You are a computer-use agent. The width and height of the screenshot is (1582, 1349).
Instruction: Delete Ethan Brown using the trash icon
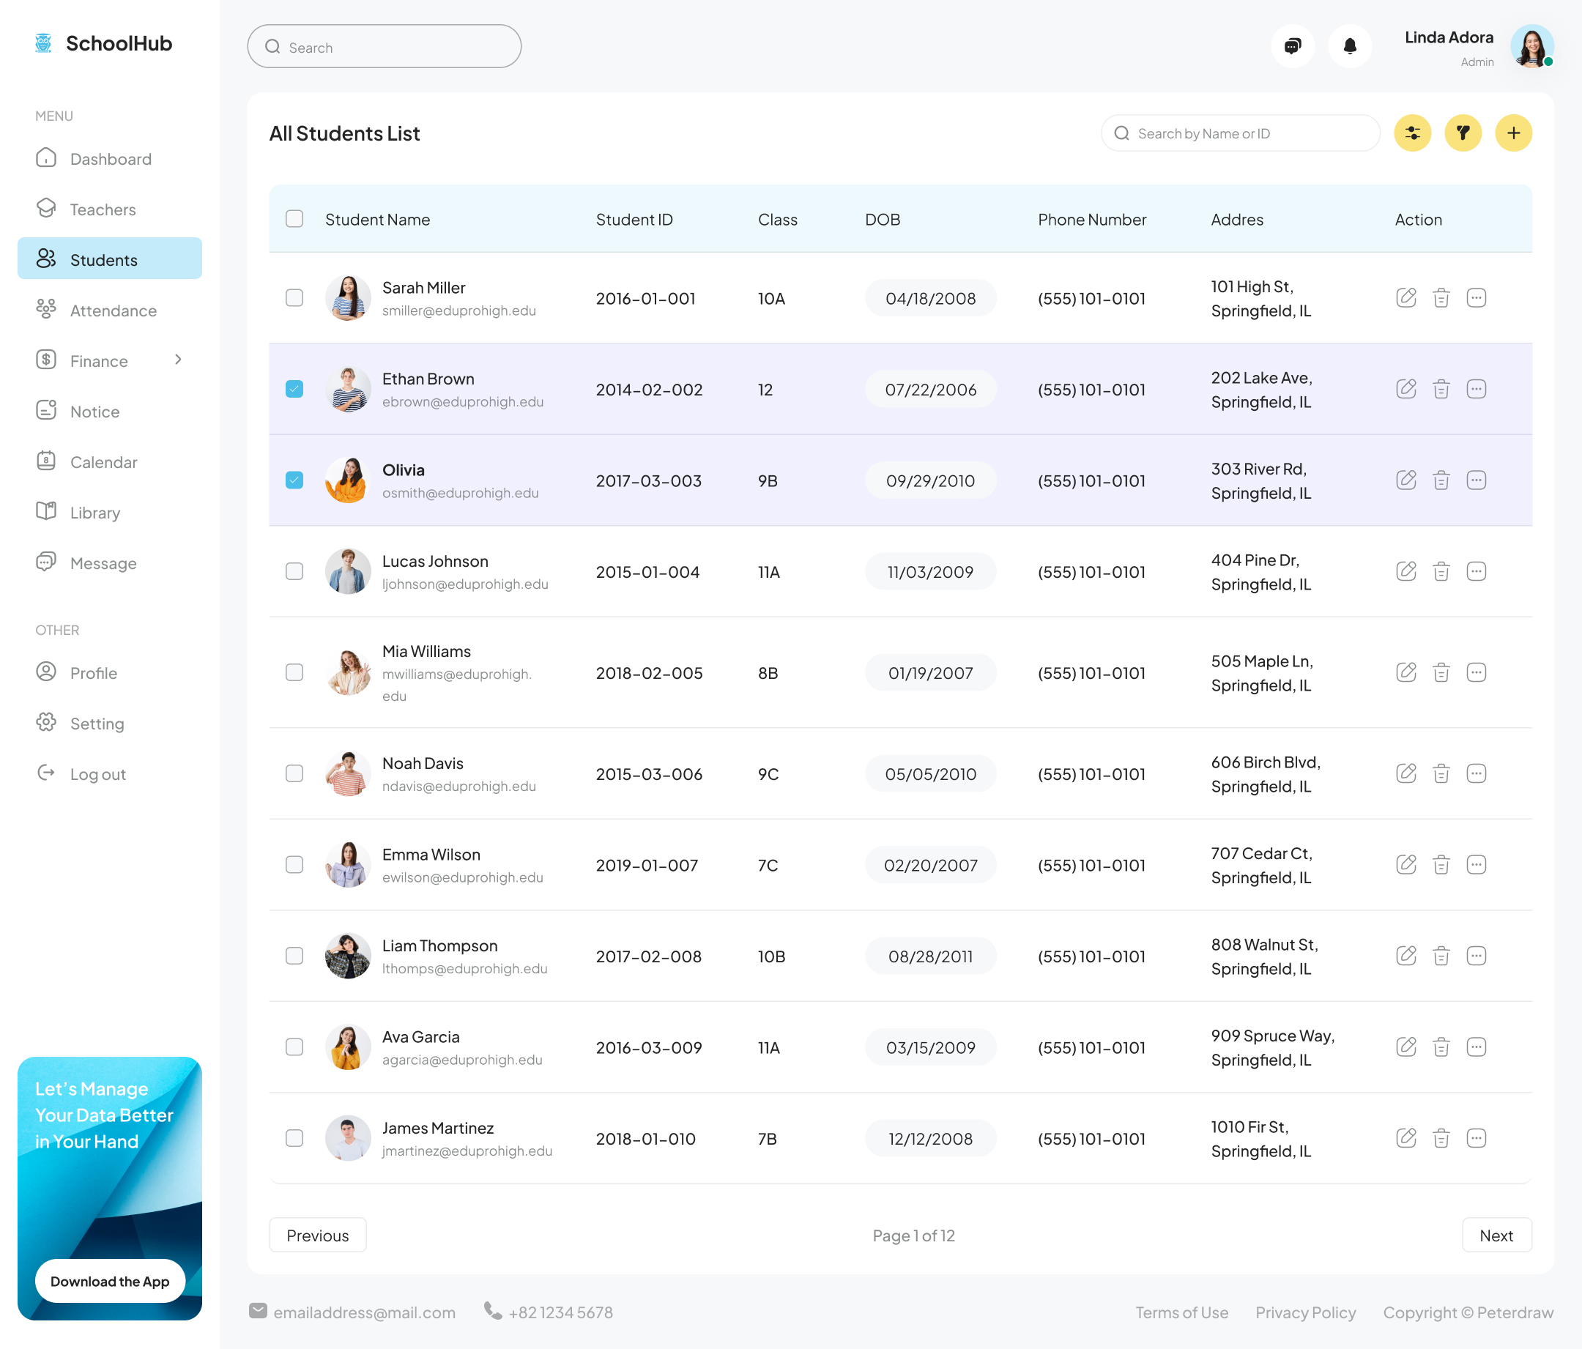(x=1441, y=389)
